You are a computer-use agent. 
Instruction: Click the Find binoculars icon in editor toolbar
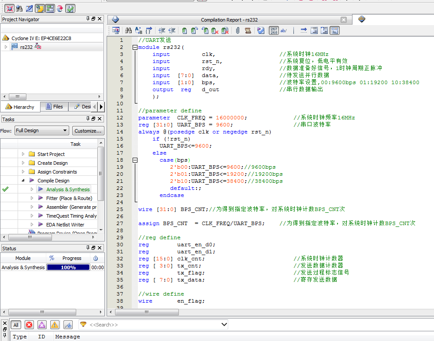coord(128,30)
